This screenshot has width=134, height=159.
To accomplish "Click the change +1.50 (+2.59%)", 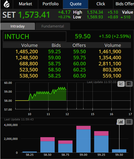I will pos(115,36).
